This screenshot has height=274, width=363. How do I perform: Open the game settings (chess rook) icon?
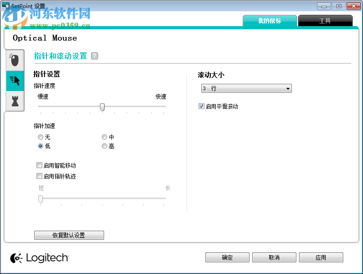coord(15,101)
